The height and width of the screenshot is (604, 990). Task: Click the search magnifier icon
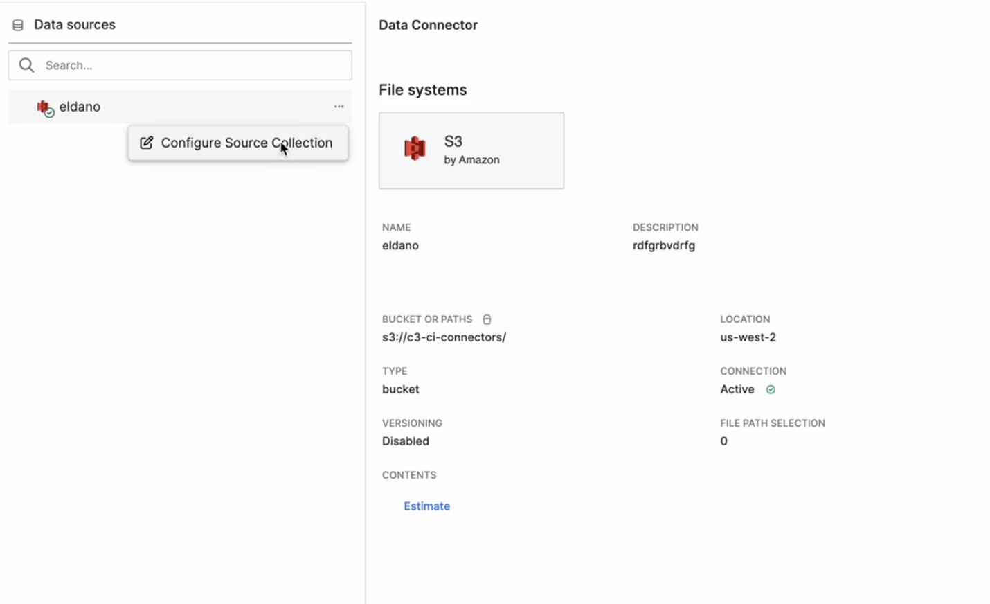[x=26, y=65]
